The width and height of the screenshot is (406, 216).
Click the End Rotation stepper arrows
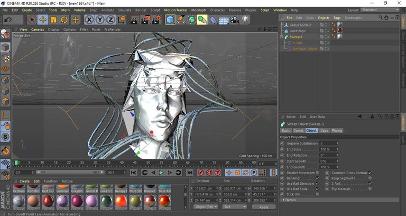pyautogui.click(x=337, y=155)
